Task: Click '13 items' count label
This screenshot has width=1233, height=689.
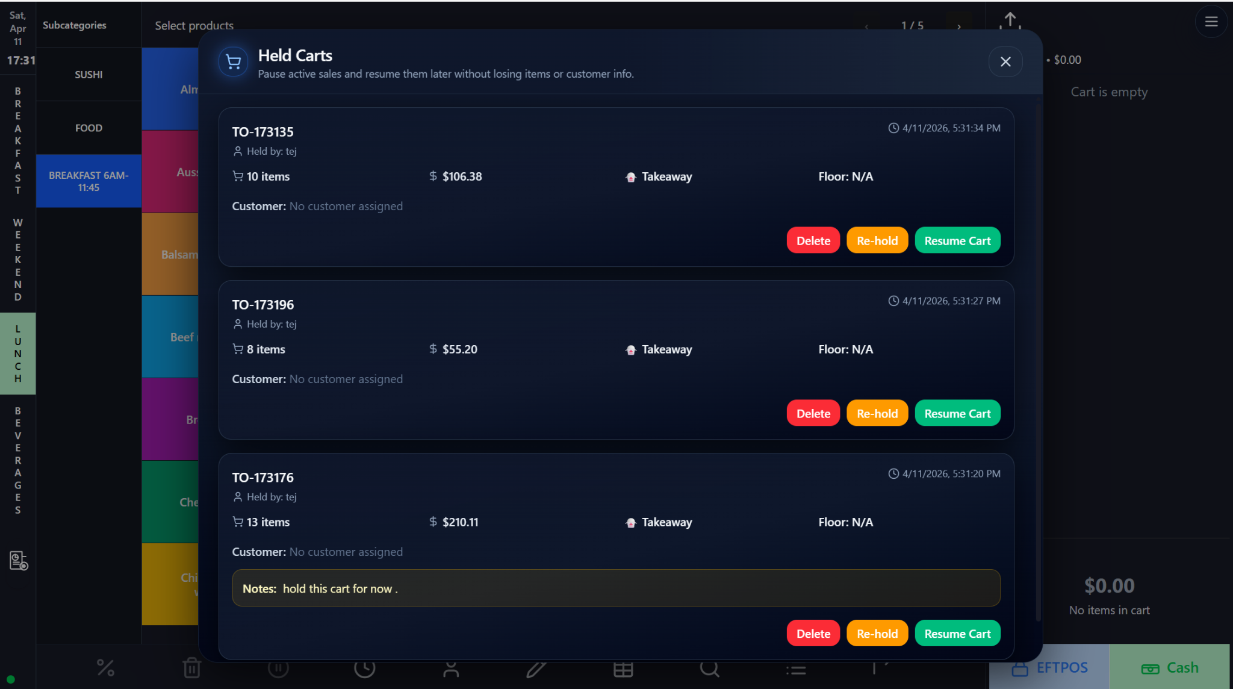Action: click(268, 522)
